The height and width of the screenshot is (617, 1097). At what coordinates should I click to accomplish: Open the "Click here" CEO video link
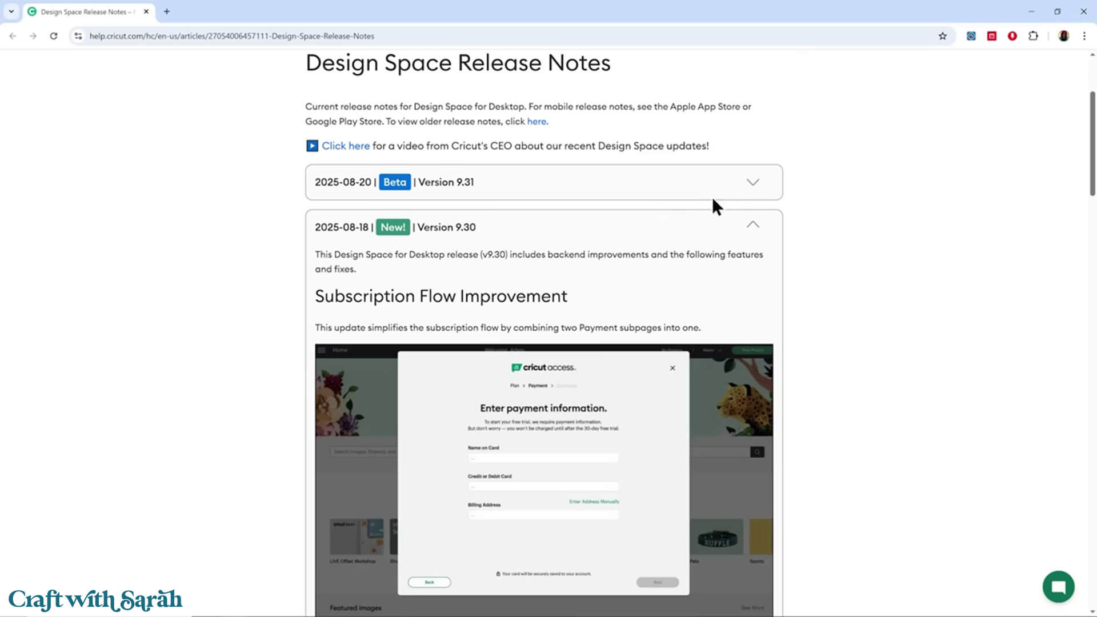345,146
